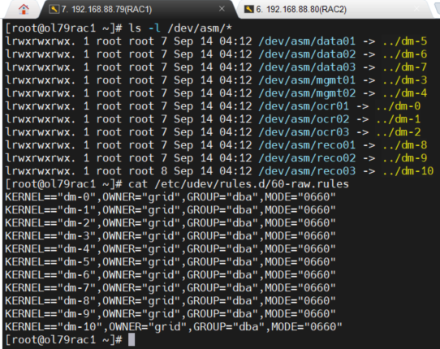Click the ../dm-7 link target
This screenshot has width=440, height=349.
[404, 67]
